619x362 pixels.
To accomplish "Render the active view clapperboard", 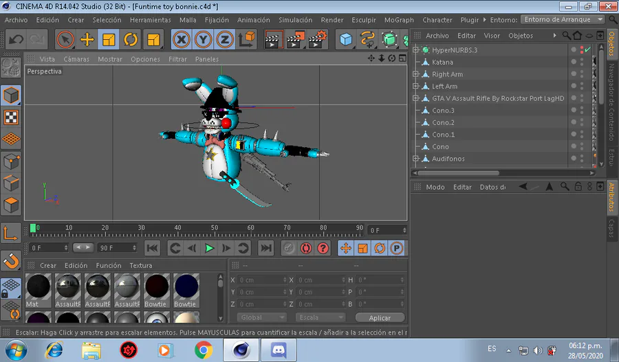I will pos(274,39).
